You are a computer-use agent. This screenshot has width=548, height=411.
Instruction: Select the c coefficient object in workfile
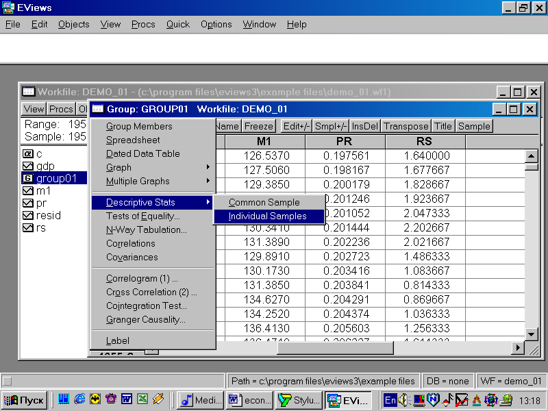coord(32,153)
